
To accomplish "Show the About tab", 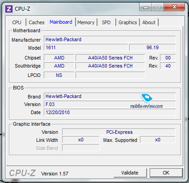I will coord(149,22).
